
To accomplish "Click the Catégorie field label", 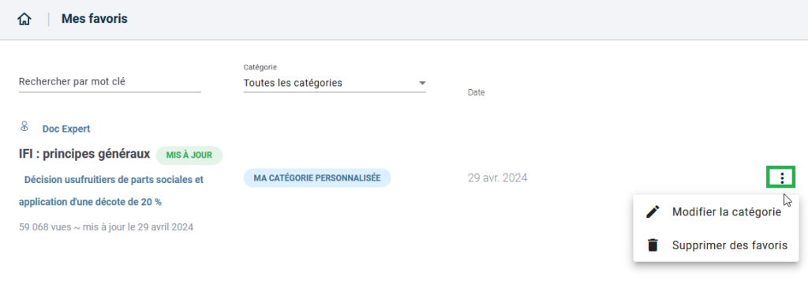I will pos(260,68).
